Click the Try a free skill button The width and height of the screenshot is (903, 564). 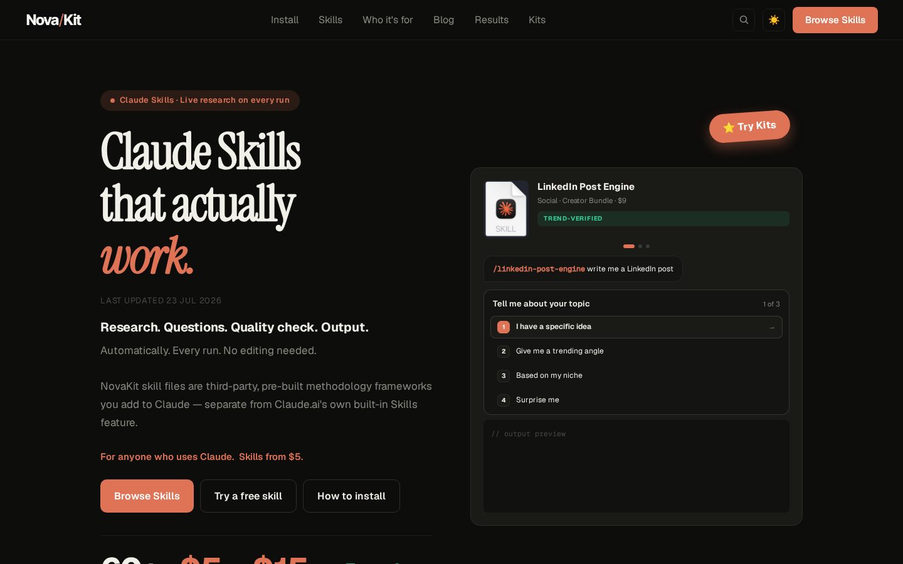click(248, 496)
